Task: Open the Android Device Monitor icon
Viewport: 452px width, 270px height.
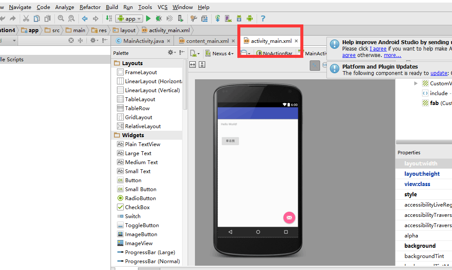Action: tap(250, 19)
